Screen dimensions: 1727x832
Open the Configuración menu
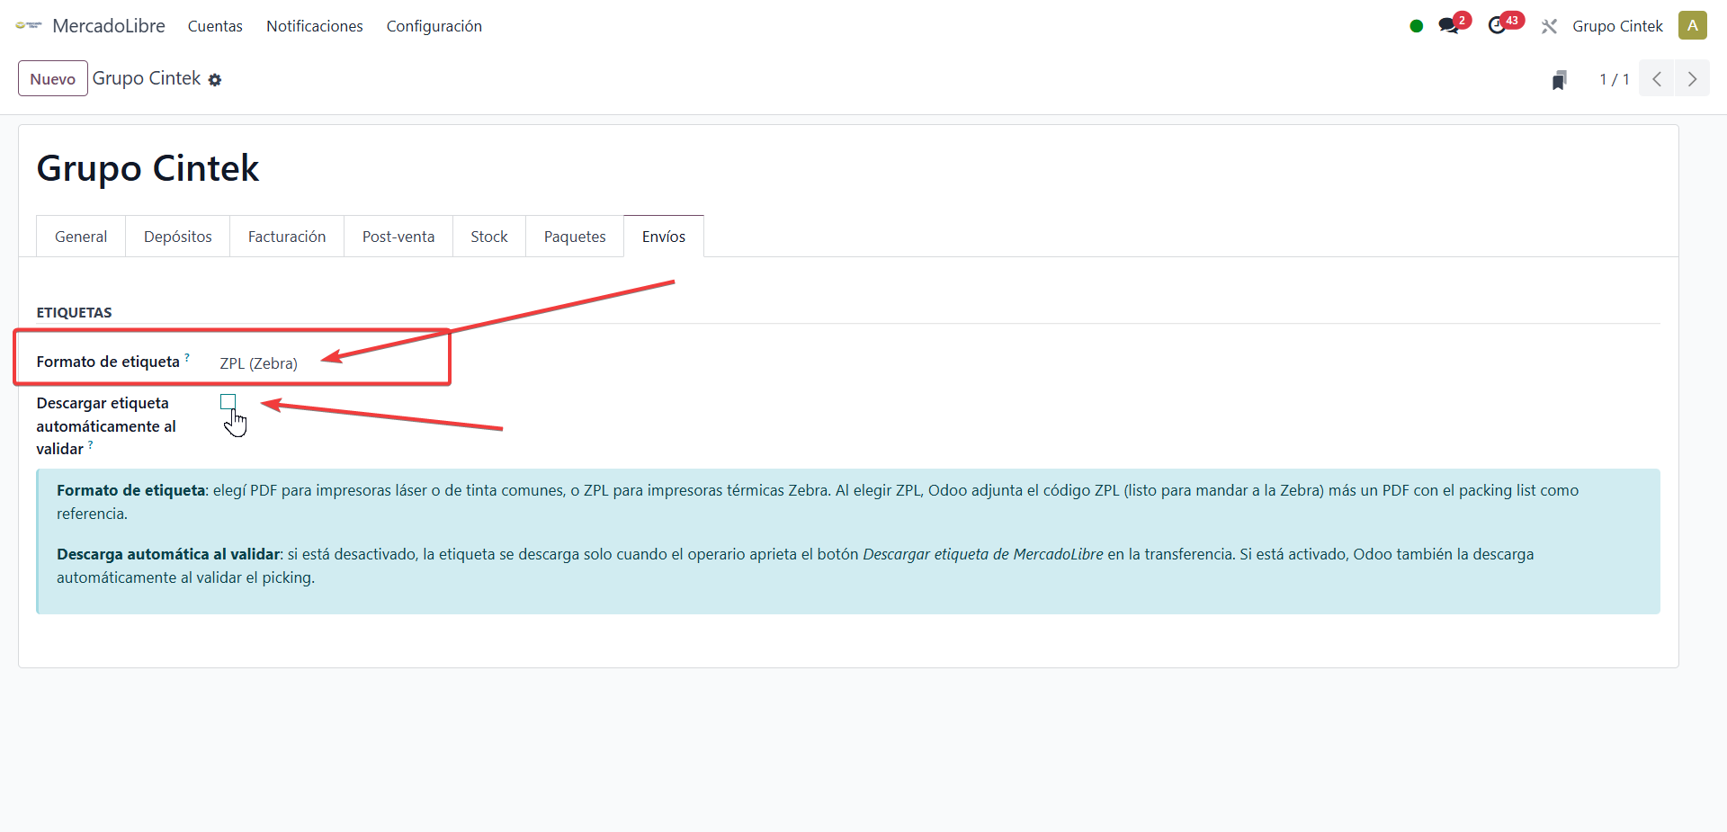tap(434, 26)
